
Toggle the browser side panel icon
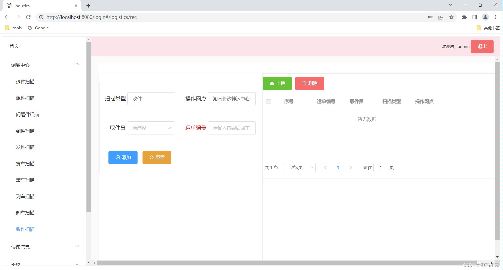[x=475, y=17]
